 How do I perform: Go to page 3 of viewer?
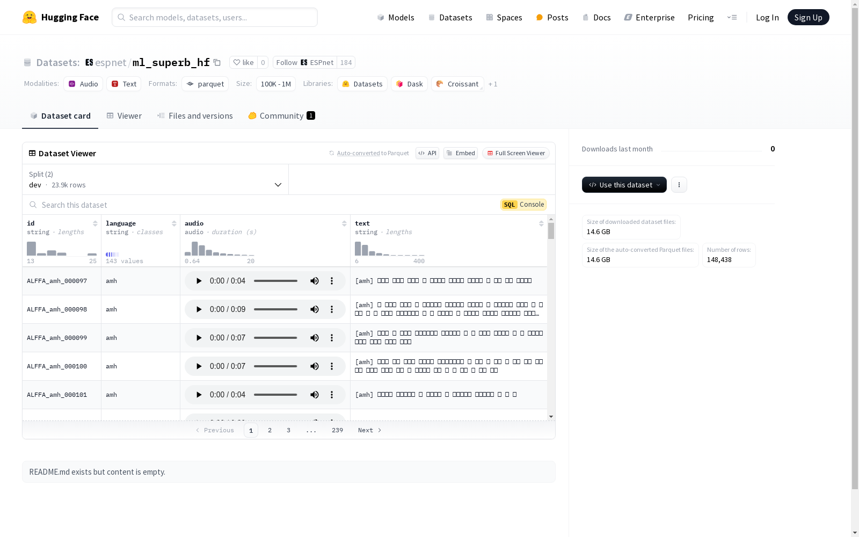tap(288, 430)
